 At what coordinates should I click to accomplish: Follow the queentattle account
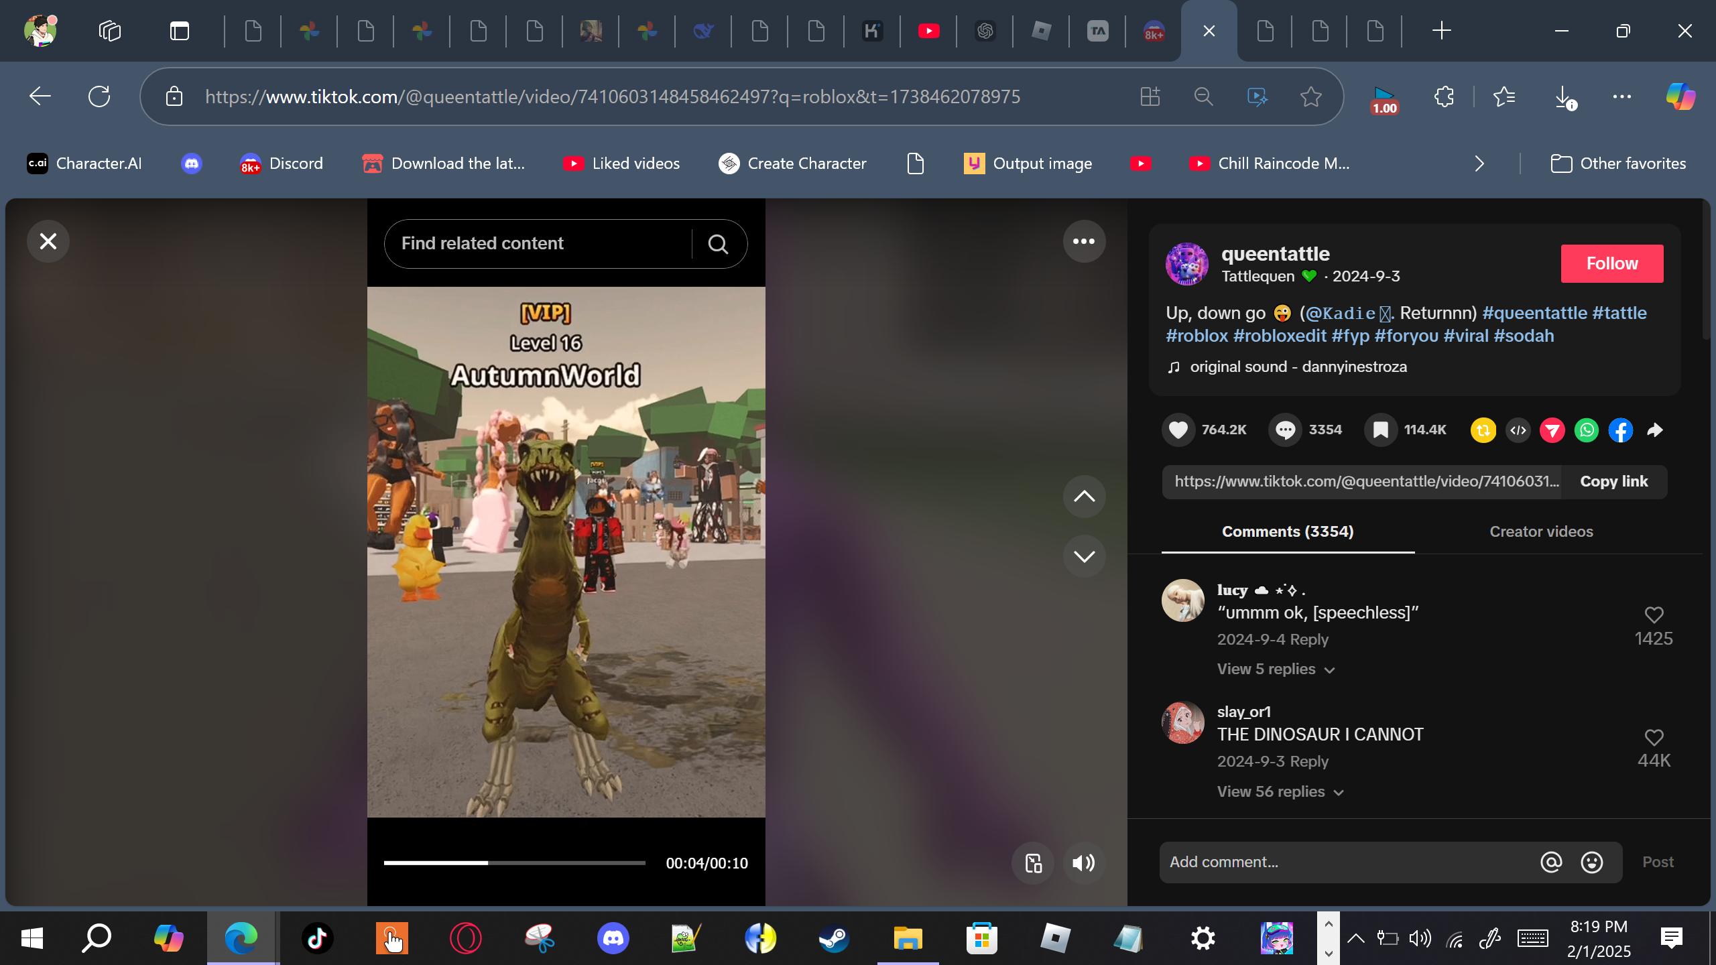(x=1611, y=263)
